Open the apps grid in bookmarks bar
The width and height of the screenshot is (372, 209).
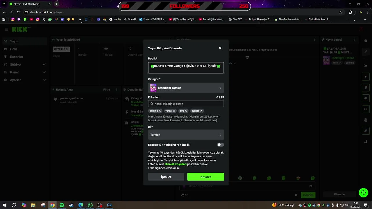click(x=4, y=19)
